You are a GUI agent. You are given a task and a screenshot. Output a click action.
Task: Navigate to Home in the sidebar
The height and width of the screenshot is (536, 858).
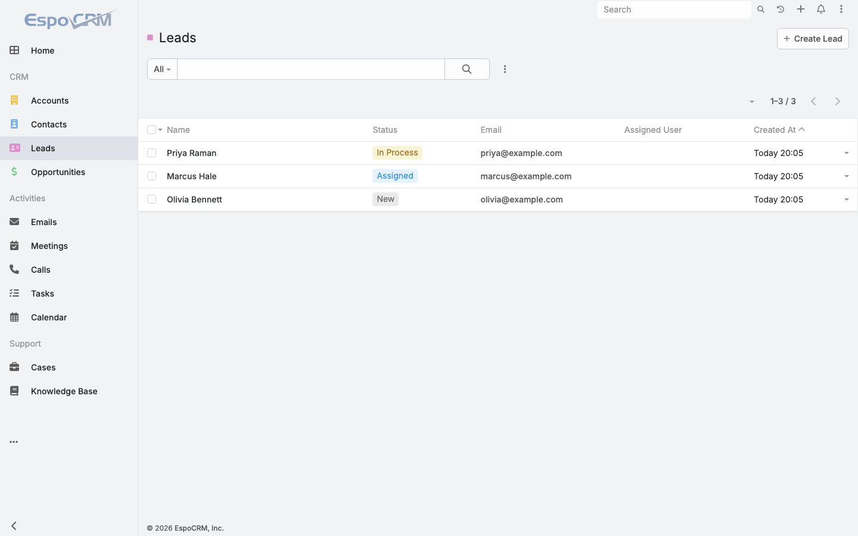pyautogui.click(x=69, y=51)
